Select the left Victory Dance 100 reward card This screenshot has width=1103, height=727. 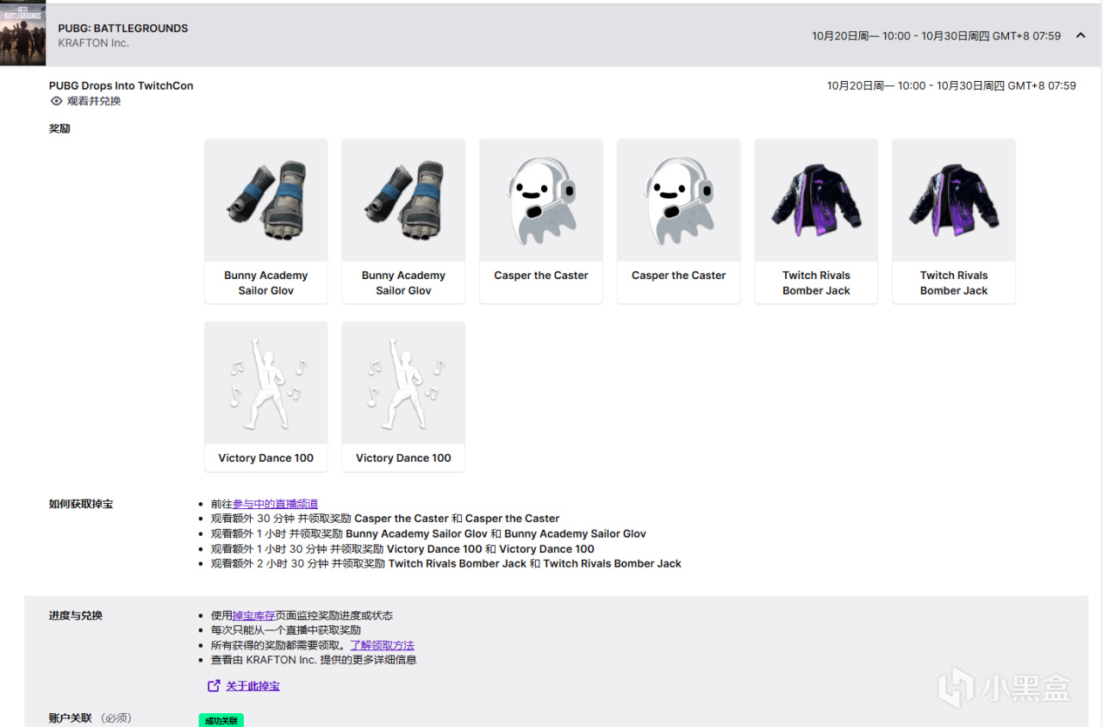[x=265, y=397]
